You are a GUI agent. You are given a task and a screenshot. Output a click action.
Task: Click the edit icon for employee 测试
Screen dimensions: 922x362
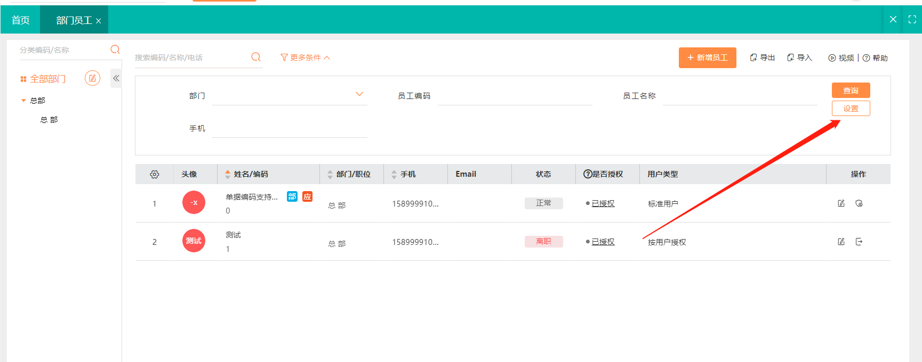pyautogui.click(x=841, y=242)
